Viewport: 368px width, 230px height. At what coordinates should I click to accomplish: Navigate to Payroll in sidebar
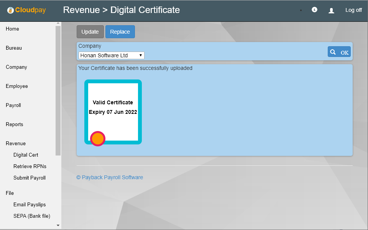pos(13,105)
